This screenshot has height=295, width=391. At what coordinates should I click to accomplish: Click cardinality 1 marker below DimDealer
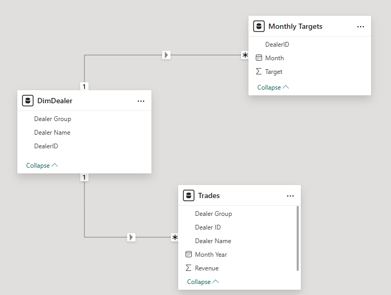coord(84,177)
